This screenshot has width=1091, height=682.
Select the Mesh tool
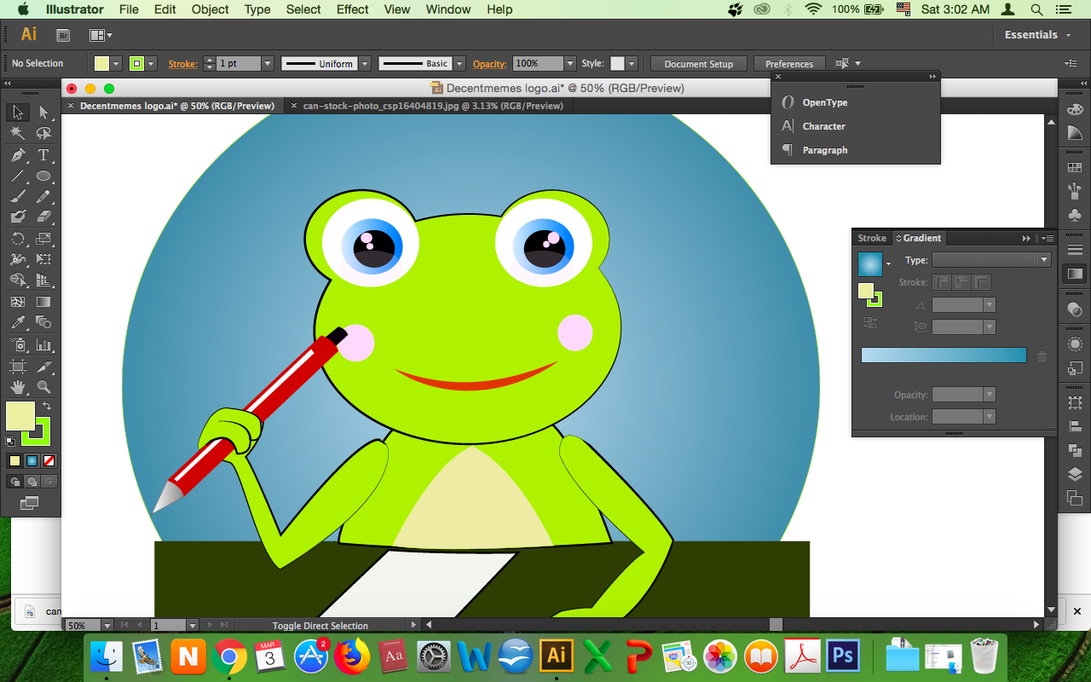point(17,302)
